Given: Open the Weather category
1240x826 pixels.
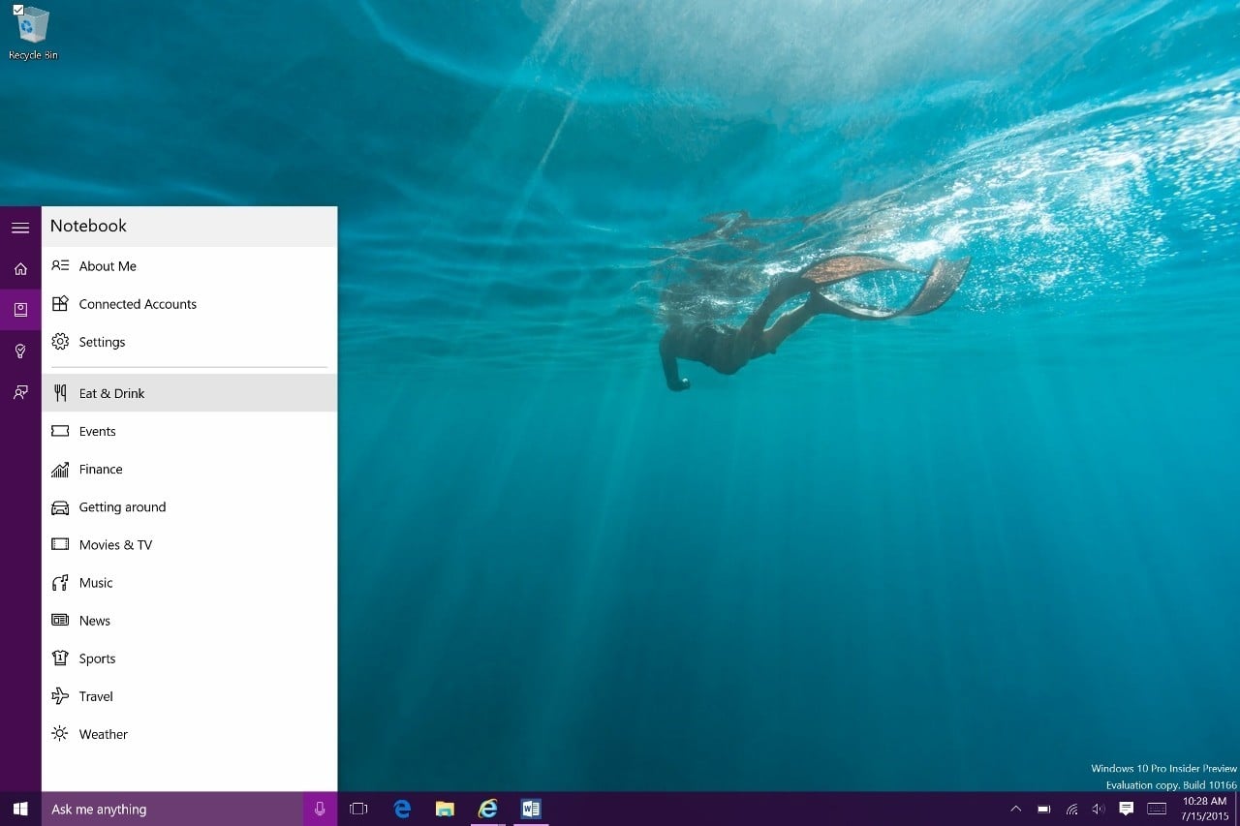Looking at the screenshot, I should tap(103, 734).
